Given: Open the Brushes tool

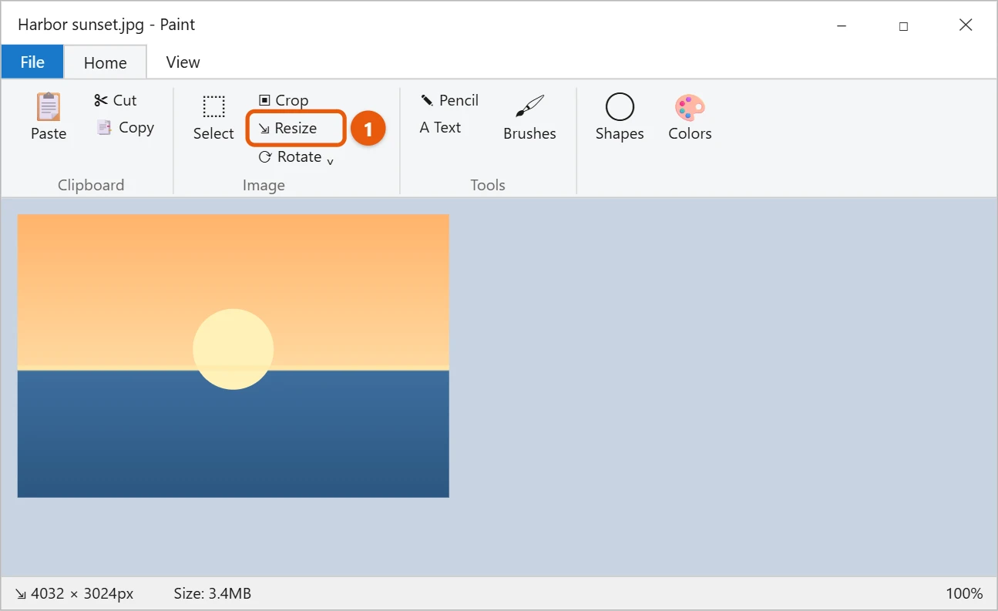Looking at the screenshot, I should pyautogui.click(x=529, y=118).
